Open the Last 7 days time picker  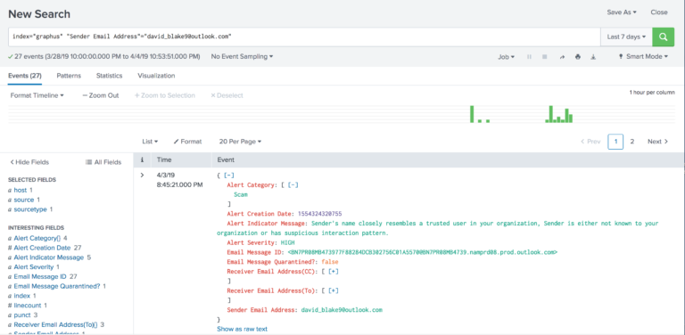[626, 37]
